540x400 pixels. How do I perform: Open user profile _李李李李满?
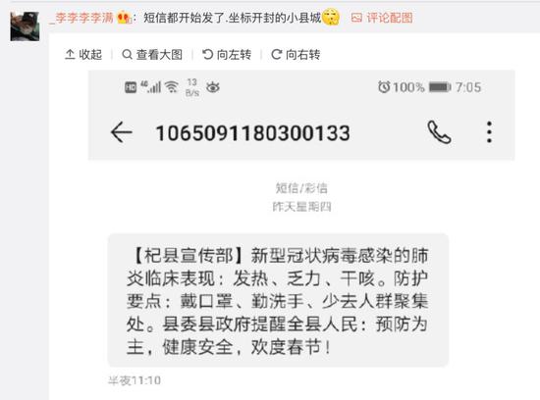tap(81, 18)
